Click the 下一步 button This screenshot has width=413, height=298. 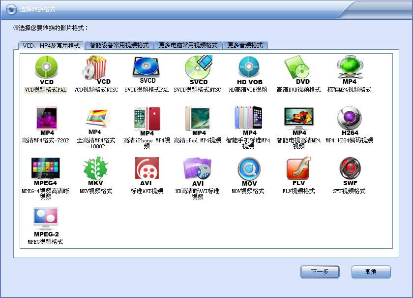[x=320, y=272]
